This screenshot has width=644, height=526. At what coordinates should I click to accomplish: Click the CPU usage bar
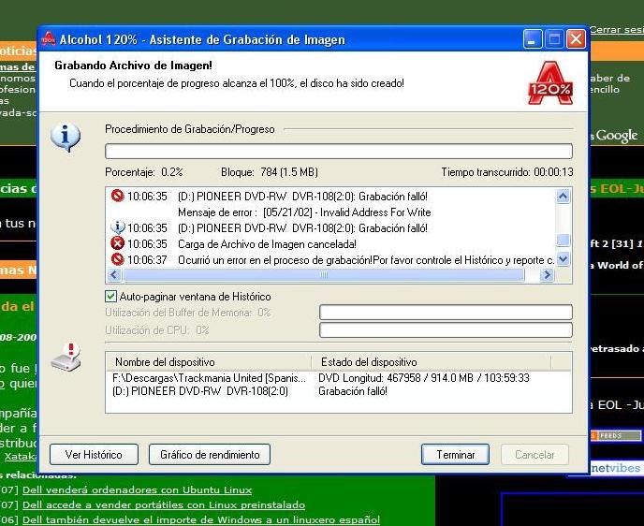click(x=446, y=329)
